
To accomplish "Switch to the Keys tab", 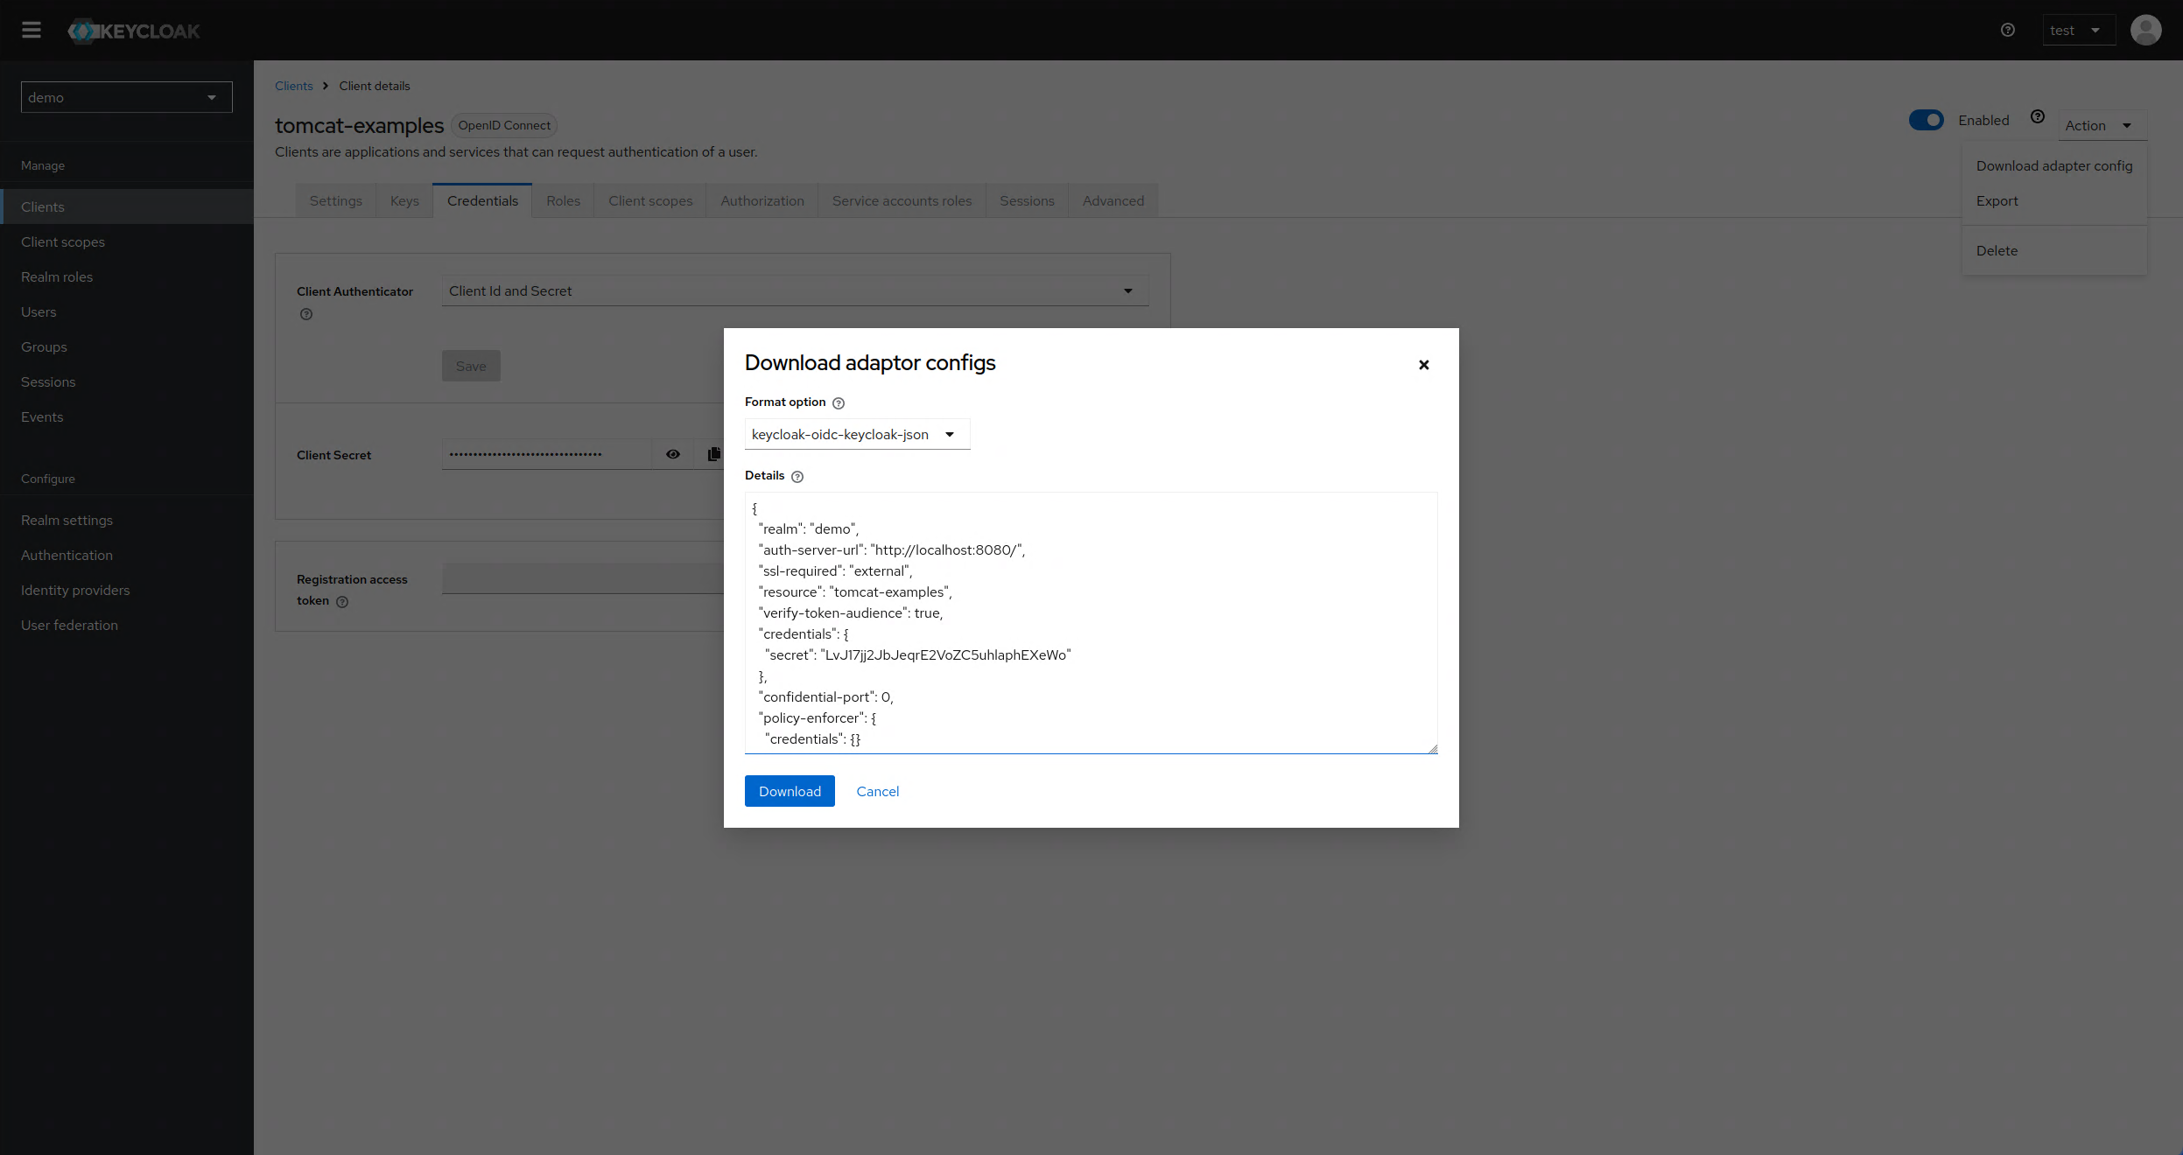I will coord(404,200).
